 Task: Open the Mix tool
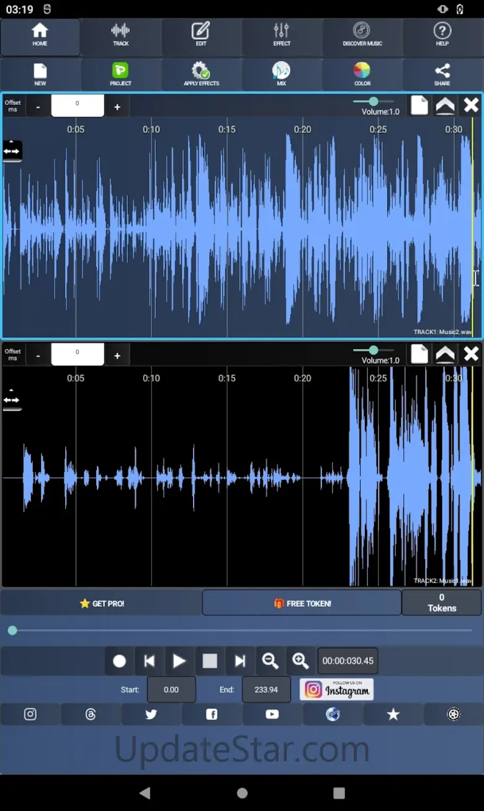(x=281, y=74)
